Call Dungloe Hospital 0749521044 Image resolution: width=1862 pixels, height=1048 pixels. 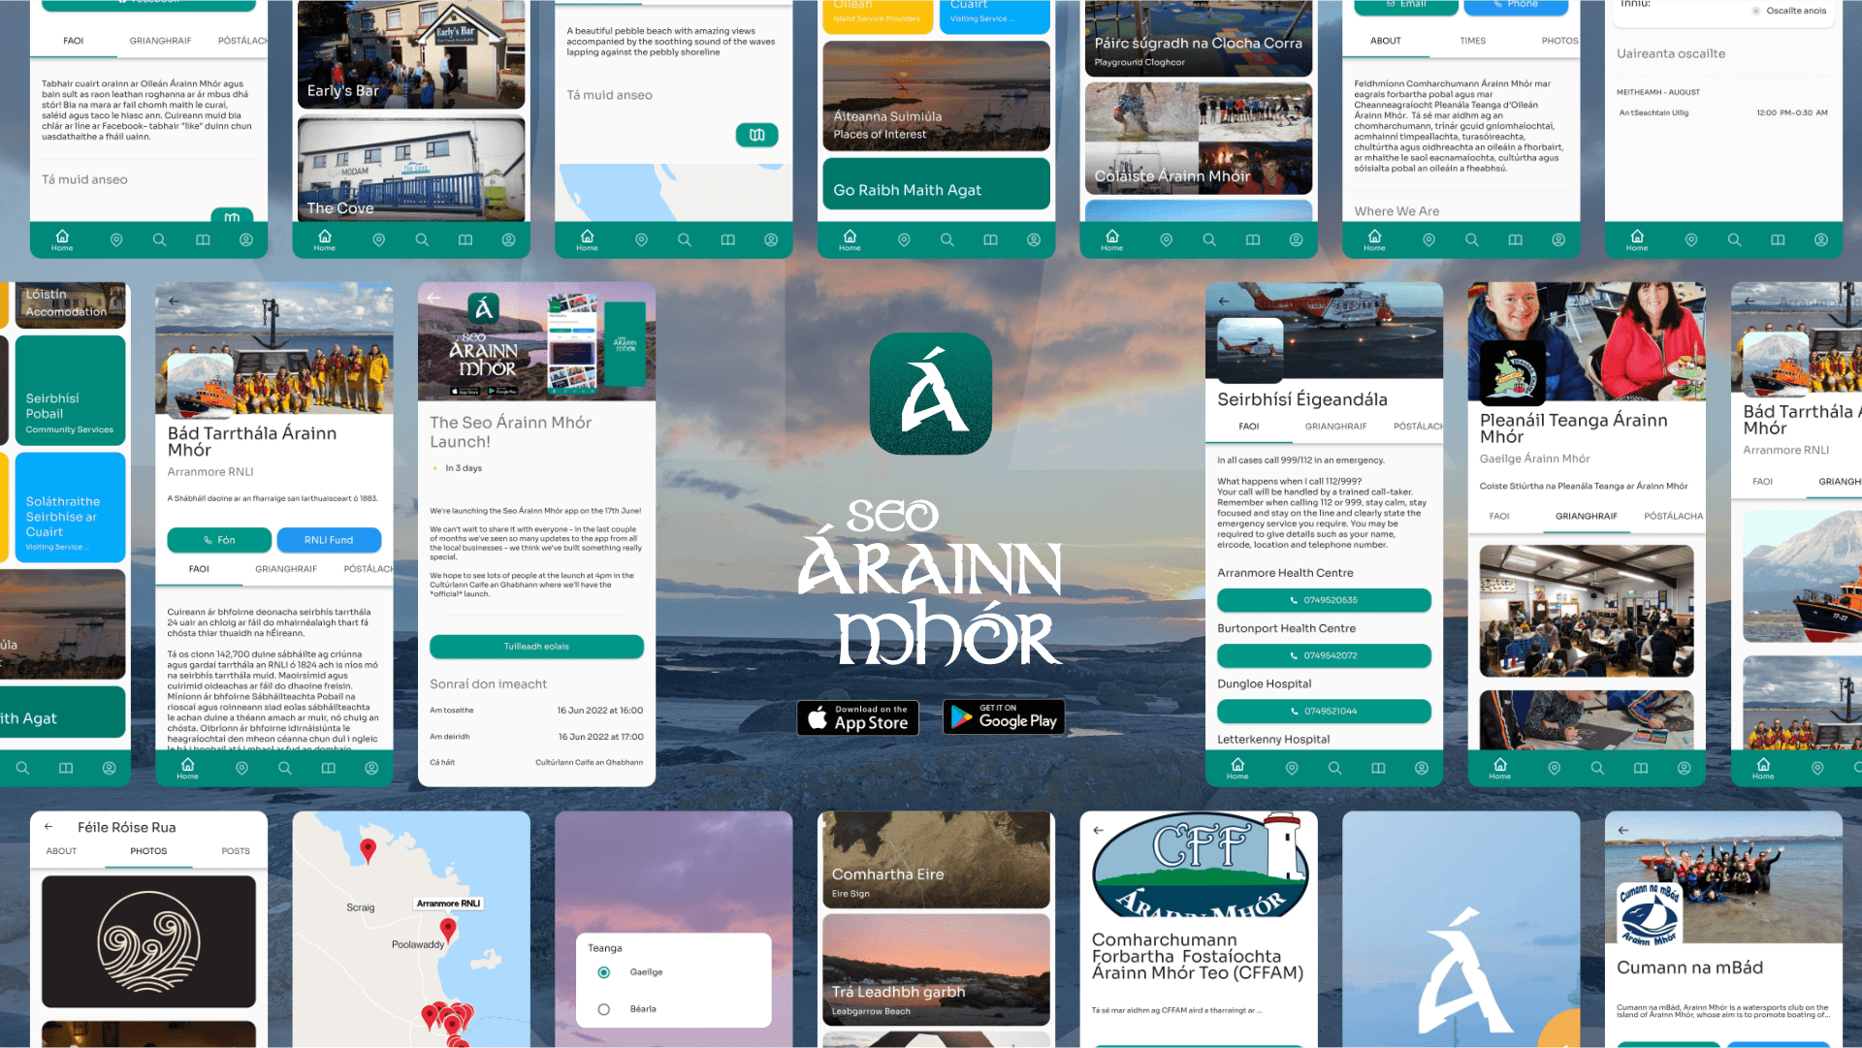click(1324, 711)
